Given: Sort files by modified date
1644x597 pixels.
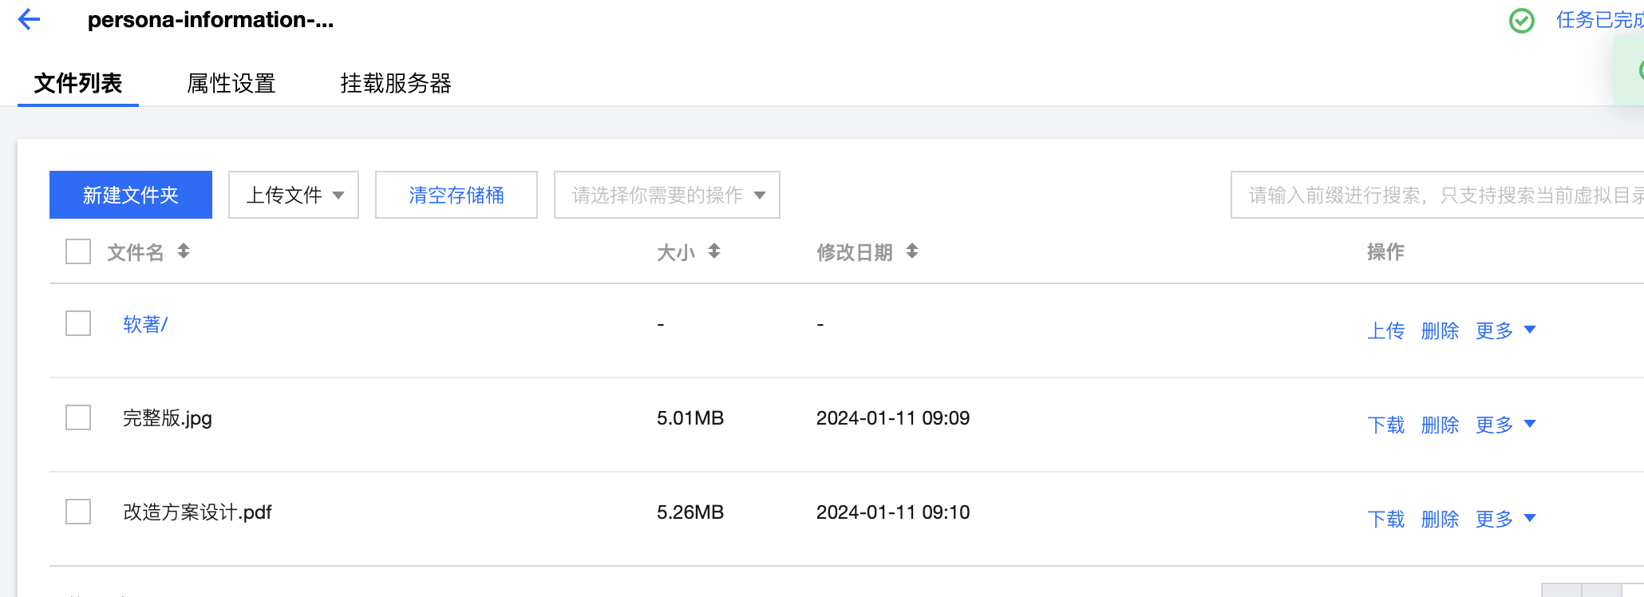Looking at the screenshot, I should tap(912, 251).
